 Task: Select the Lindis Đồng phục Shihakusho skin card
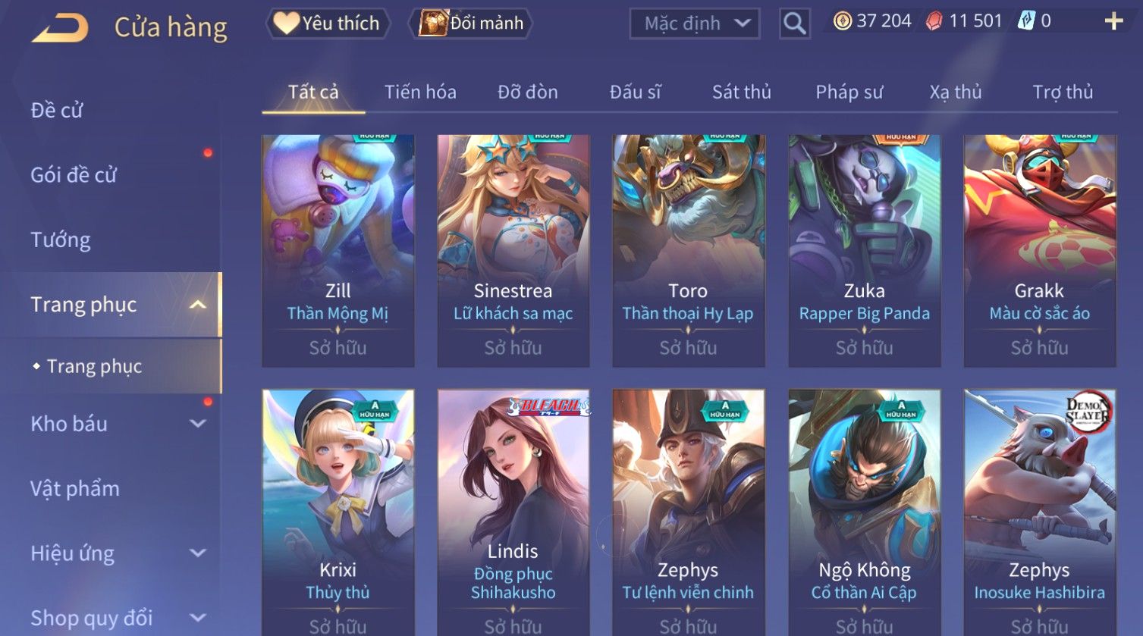tap(513, 512)
